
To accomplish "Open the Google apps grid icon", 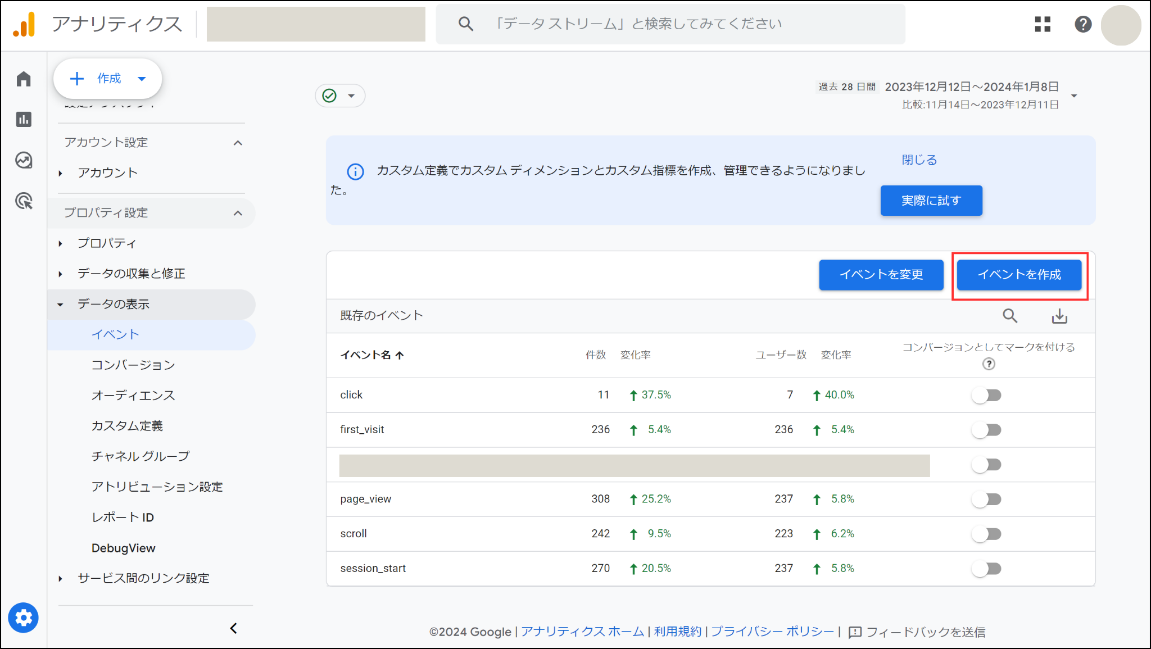I will [1043, 24].
